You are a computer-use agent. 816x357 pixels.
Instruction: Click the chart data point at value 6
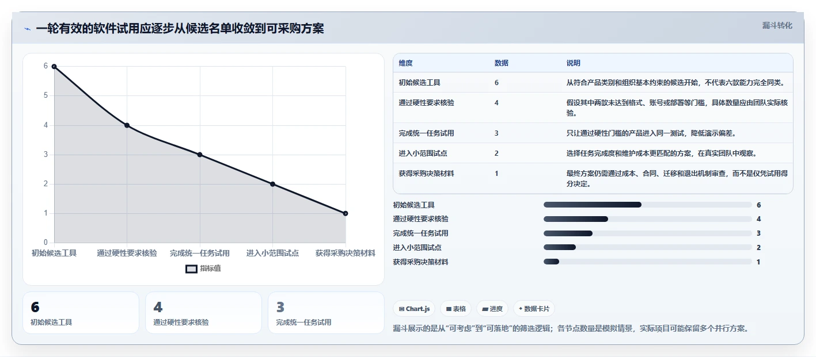pyautogui.click(x=54, y=67)
